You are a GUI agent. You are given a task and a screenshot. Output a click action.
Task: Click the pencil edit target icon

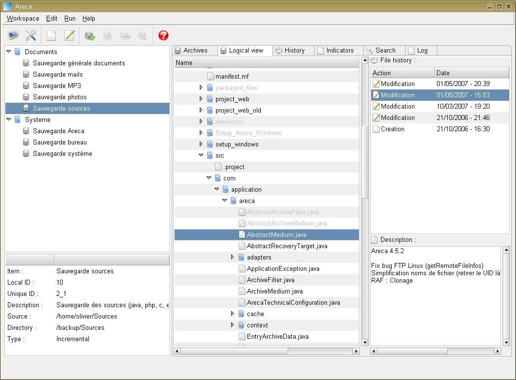[69, 35]
